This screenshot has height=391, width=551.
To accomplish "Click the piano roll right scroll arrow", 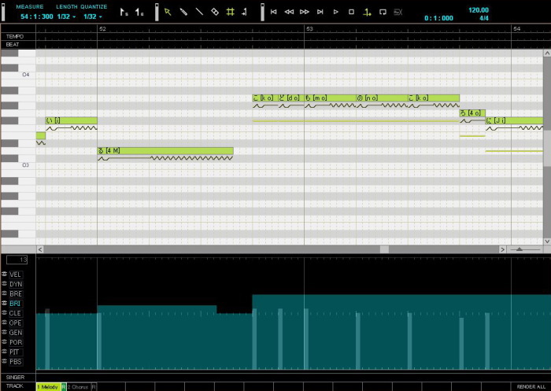I will pyautogui.click(x=502, y=249).
